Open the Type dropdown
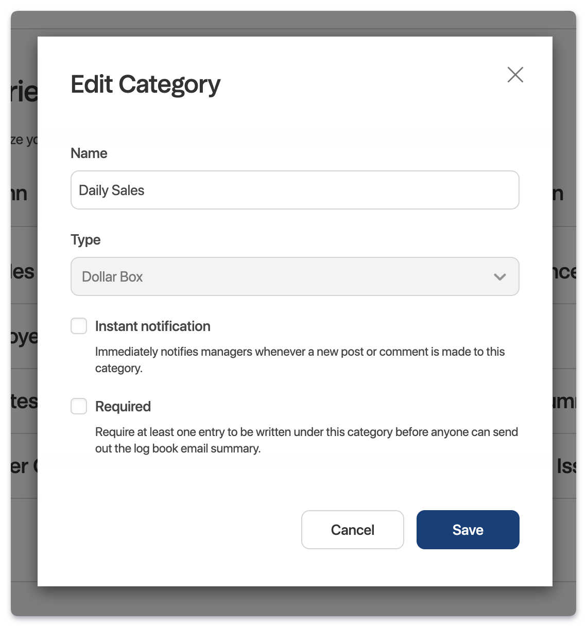The height and width of the screenshot is (627, 587). (295, 276)
